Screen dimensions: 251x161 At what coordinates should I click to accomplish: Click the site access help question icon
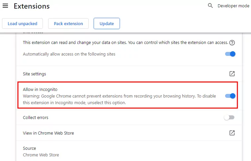click(232, 43)
